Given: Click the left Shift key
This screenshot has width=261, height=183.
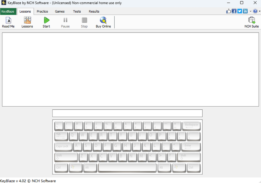Looking at the screenshot, I should point(66,157).
